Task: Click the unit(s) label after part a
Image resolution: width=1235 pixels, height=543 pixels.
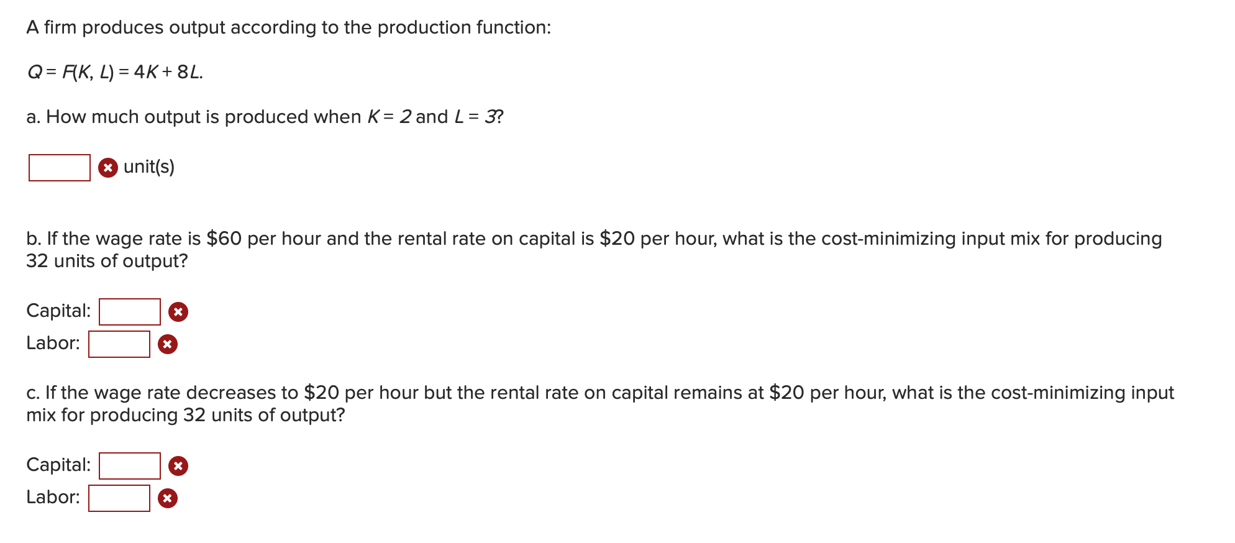Action: [149, 167]
